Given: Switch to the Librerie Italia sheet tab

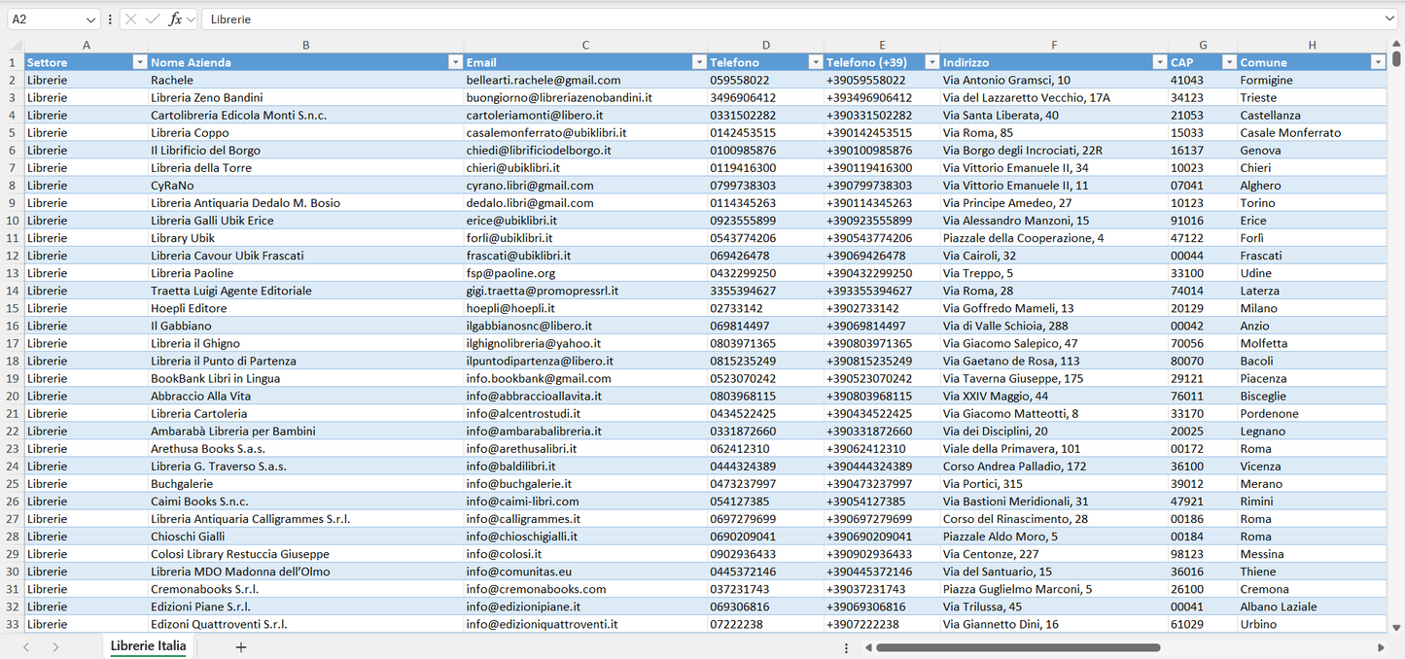Looking at the screenshot, I should point(148,646).
